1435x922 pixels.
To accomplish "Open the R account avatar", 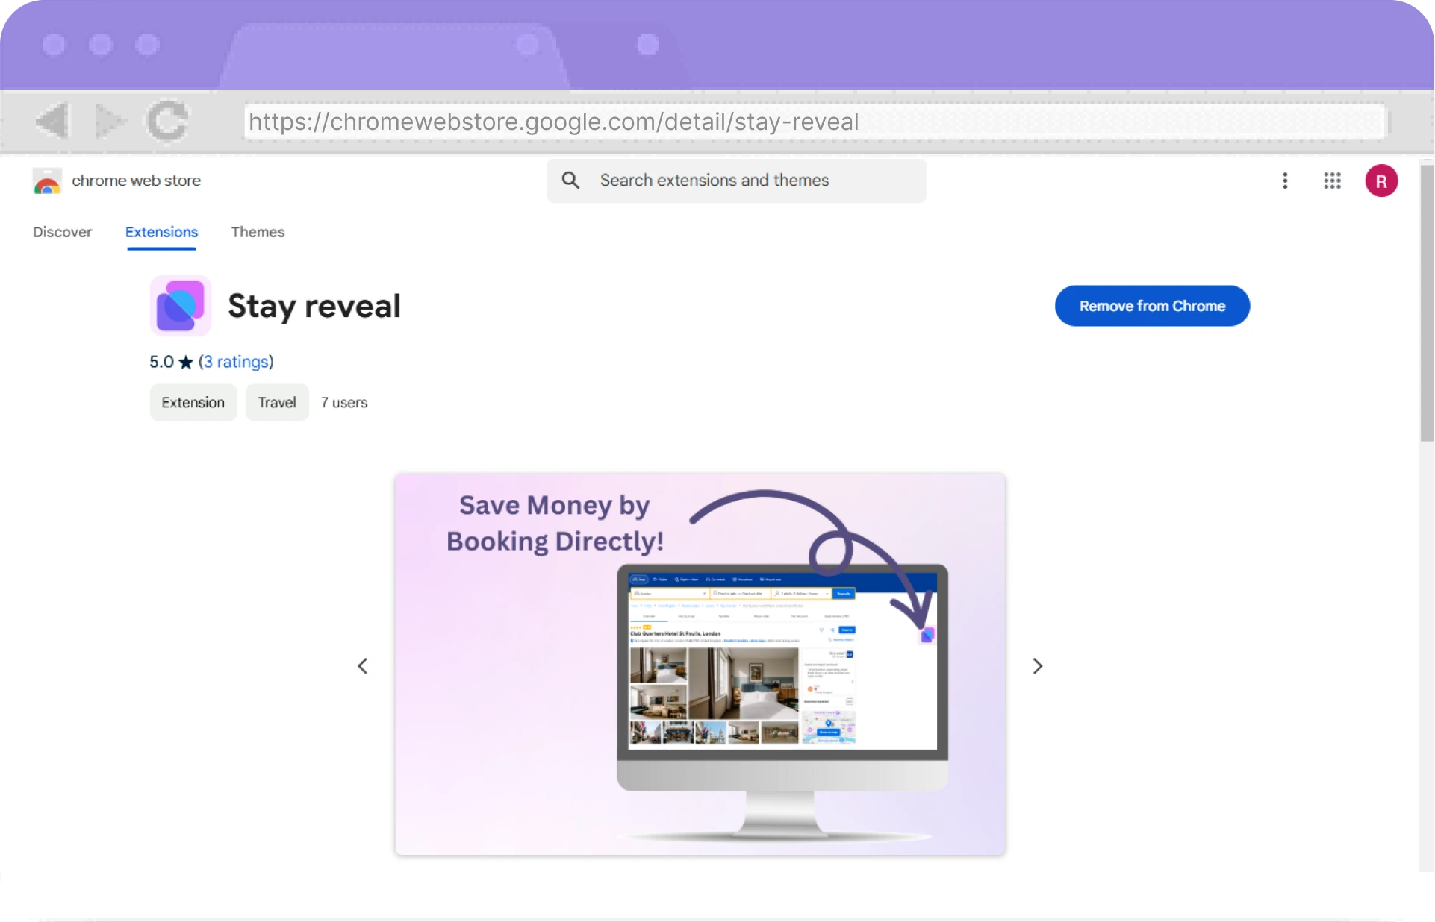I will [x=1381, y=181].
